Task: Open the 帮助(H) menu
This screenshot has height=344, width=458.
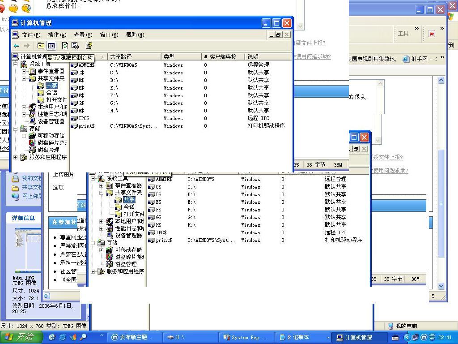Action: 135,35
